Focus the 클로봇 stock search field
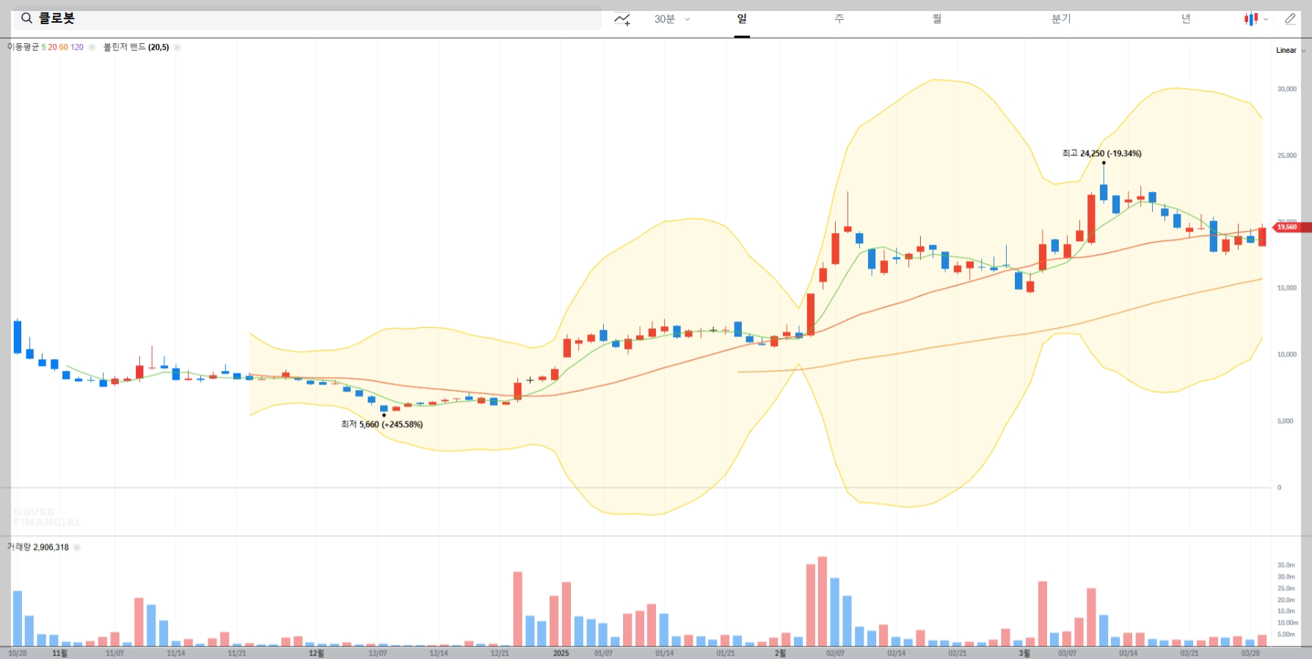Screen dimensions: 1312x659 (x=307, y=18)
